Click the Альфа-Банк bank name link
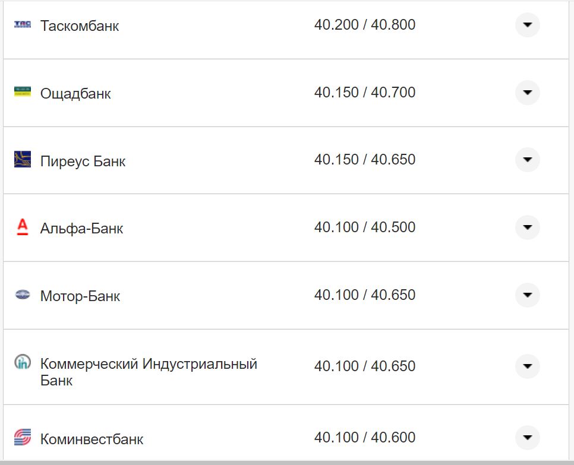 click(x=81, y=227)
